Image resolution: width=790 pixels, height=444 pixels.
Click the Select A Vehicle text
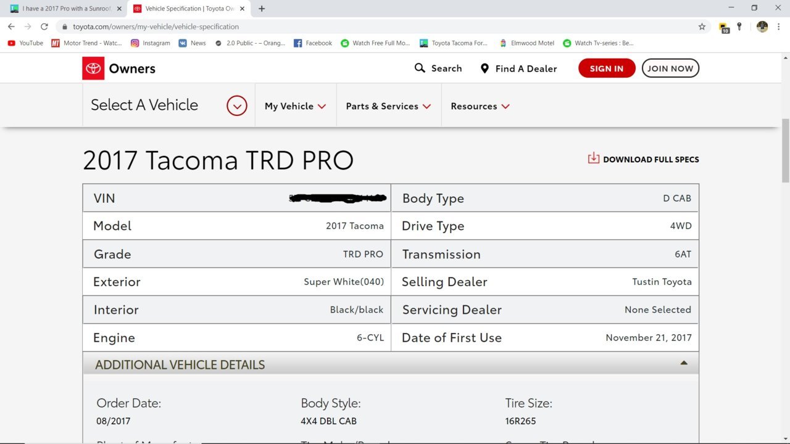144,105
